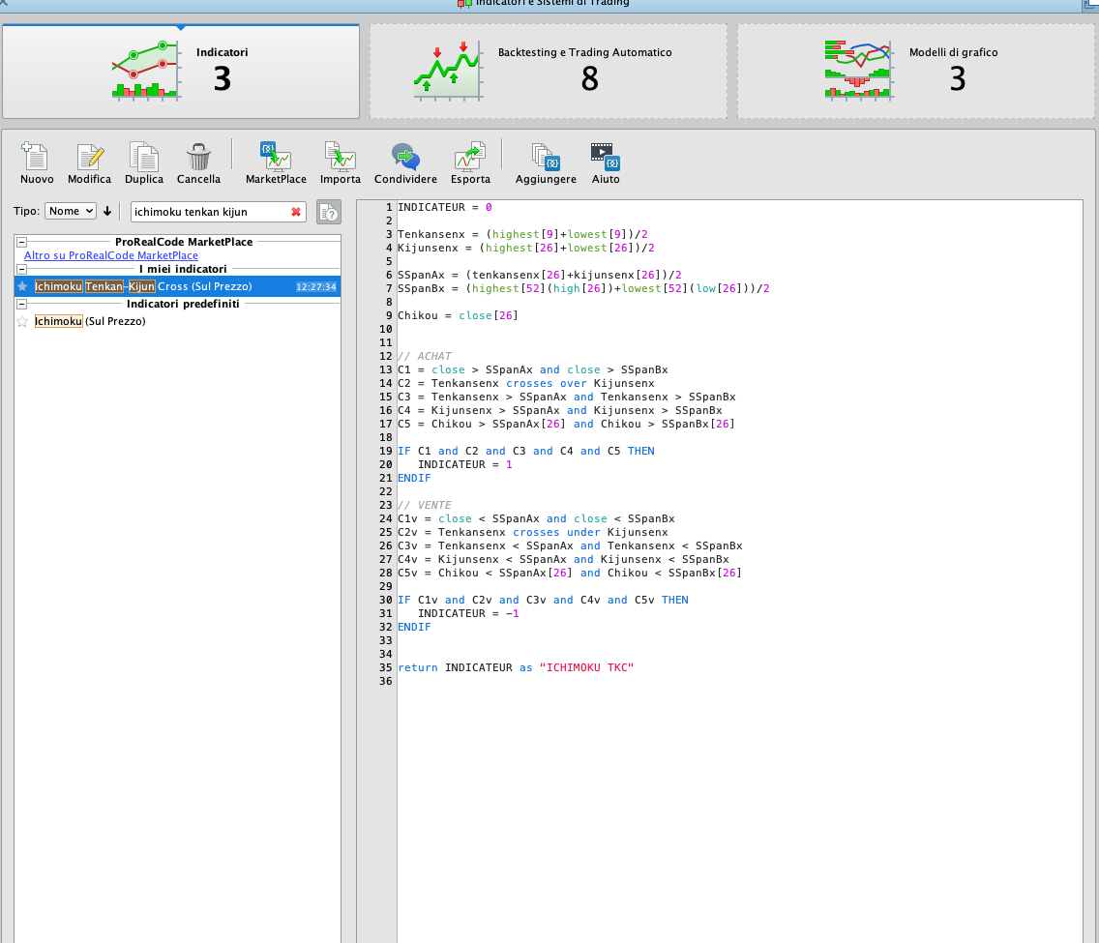Collapse the ProRealCode MarketPlace section
This screenshot has height=943, width=1099.
coord(21,242)
